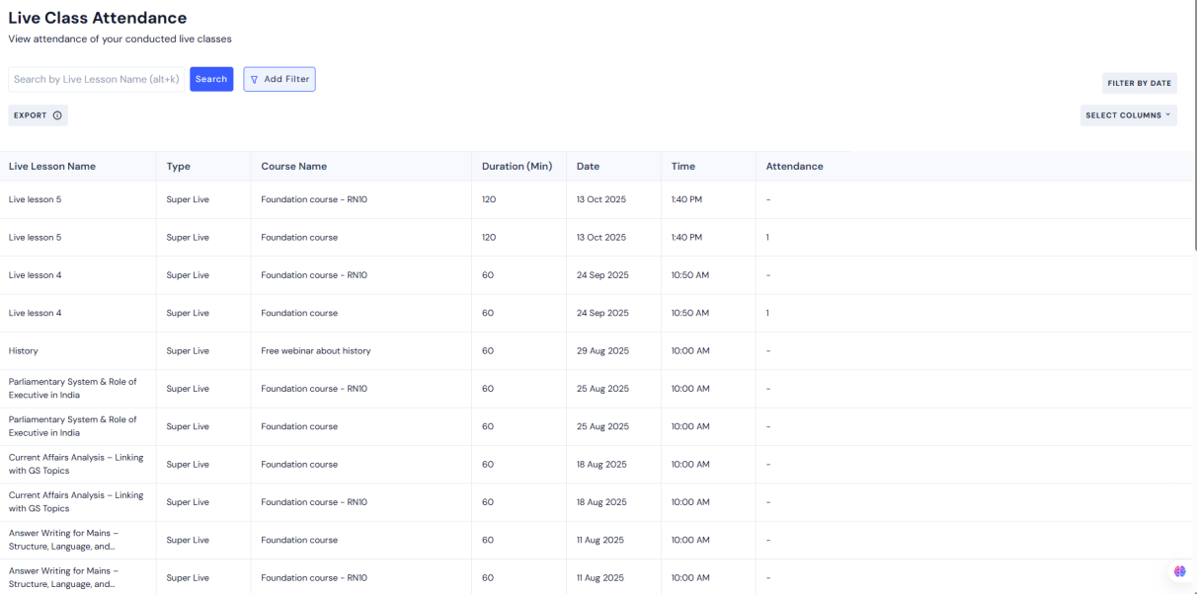Click the Date column header
The image size is (1197, 594).
coord(588,167)
